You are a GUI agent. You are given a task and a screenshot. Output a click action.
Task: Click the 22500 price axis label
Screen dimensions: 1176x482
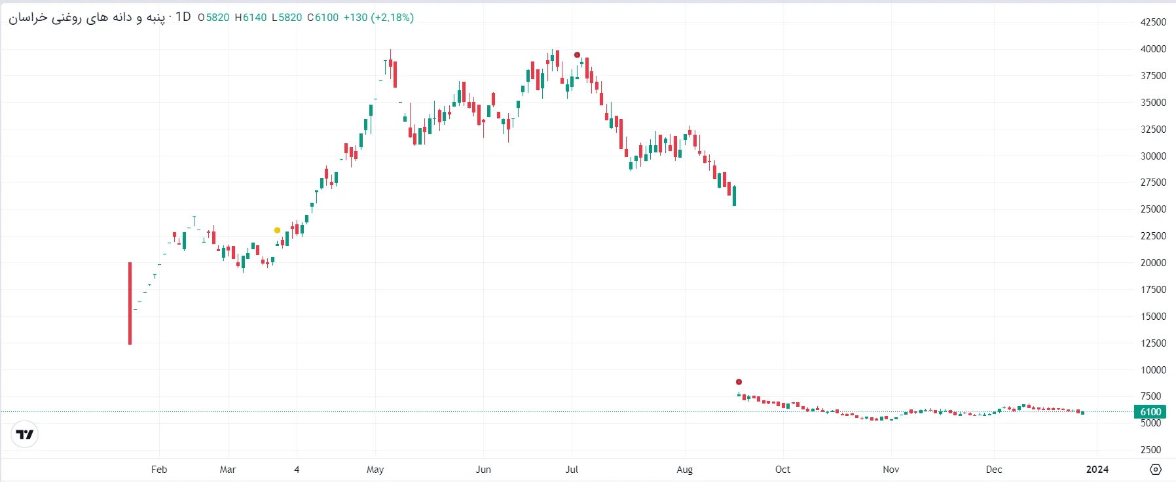point(1153,236)
